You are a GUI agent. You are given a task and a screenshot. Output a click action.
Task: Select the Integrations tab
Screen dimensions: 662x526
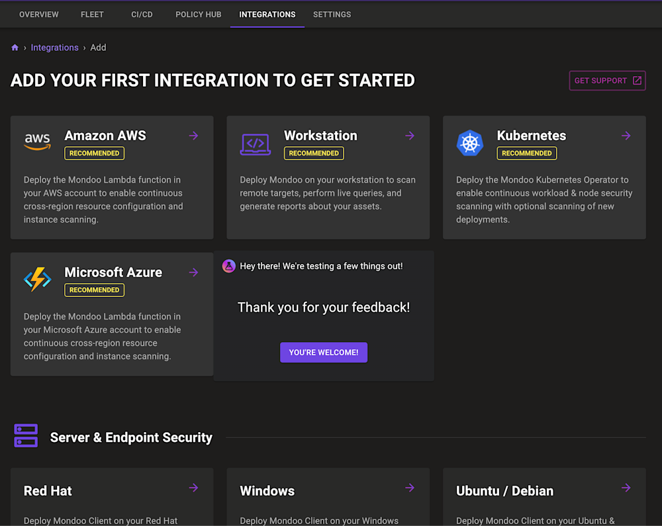[x=267, y=15]
